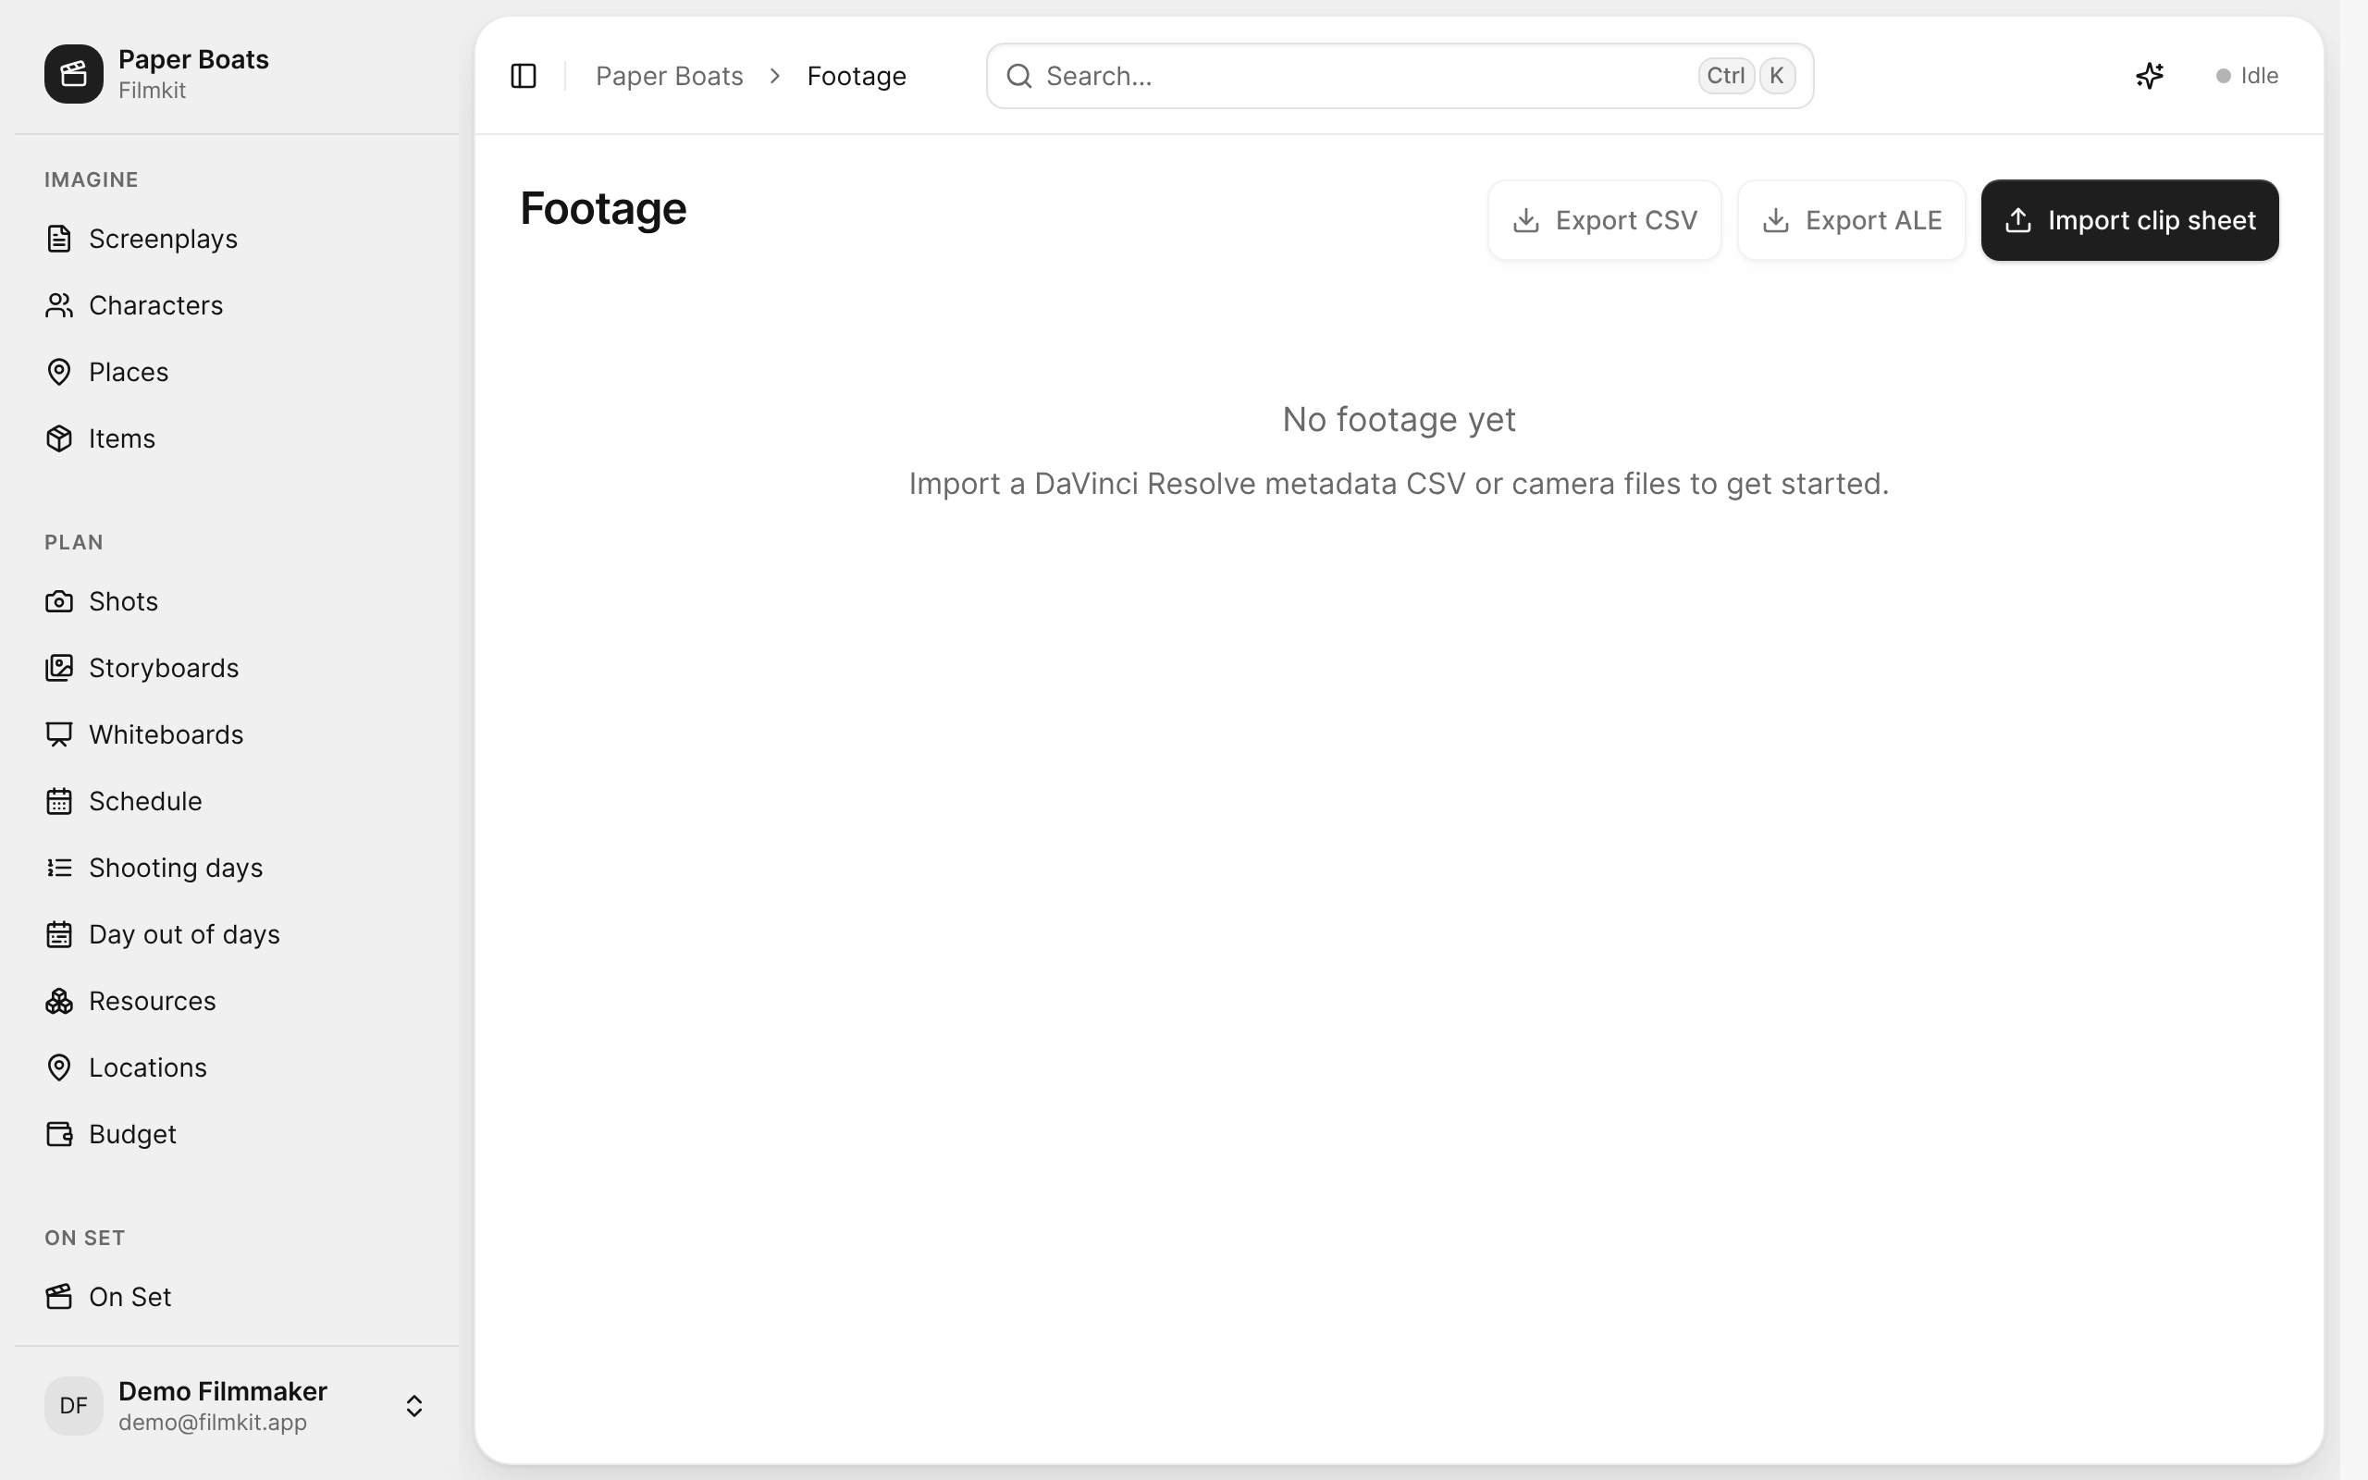Screen dimensions: 2368x1480
Task: Click the DF user avatar
Action: pyautogui.click(x=73, y=1406)
